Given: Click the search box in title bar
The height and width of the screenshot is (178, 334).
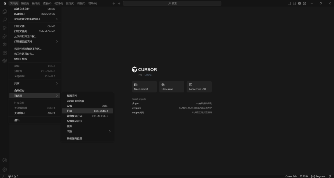Looking at the screenshot, I should [172, 3].
